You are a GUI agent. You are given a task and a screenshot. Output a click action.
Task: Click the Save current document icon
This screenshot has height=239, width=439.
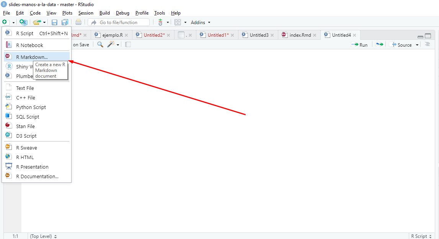point(54,23)
